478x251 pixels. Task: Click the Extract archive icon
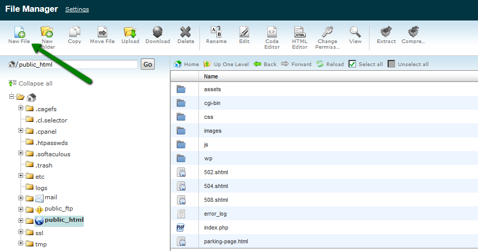pyautogui.click(x=386, y=33)
